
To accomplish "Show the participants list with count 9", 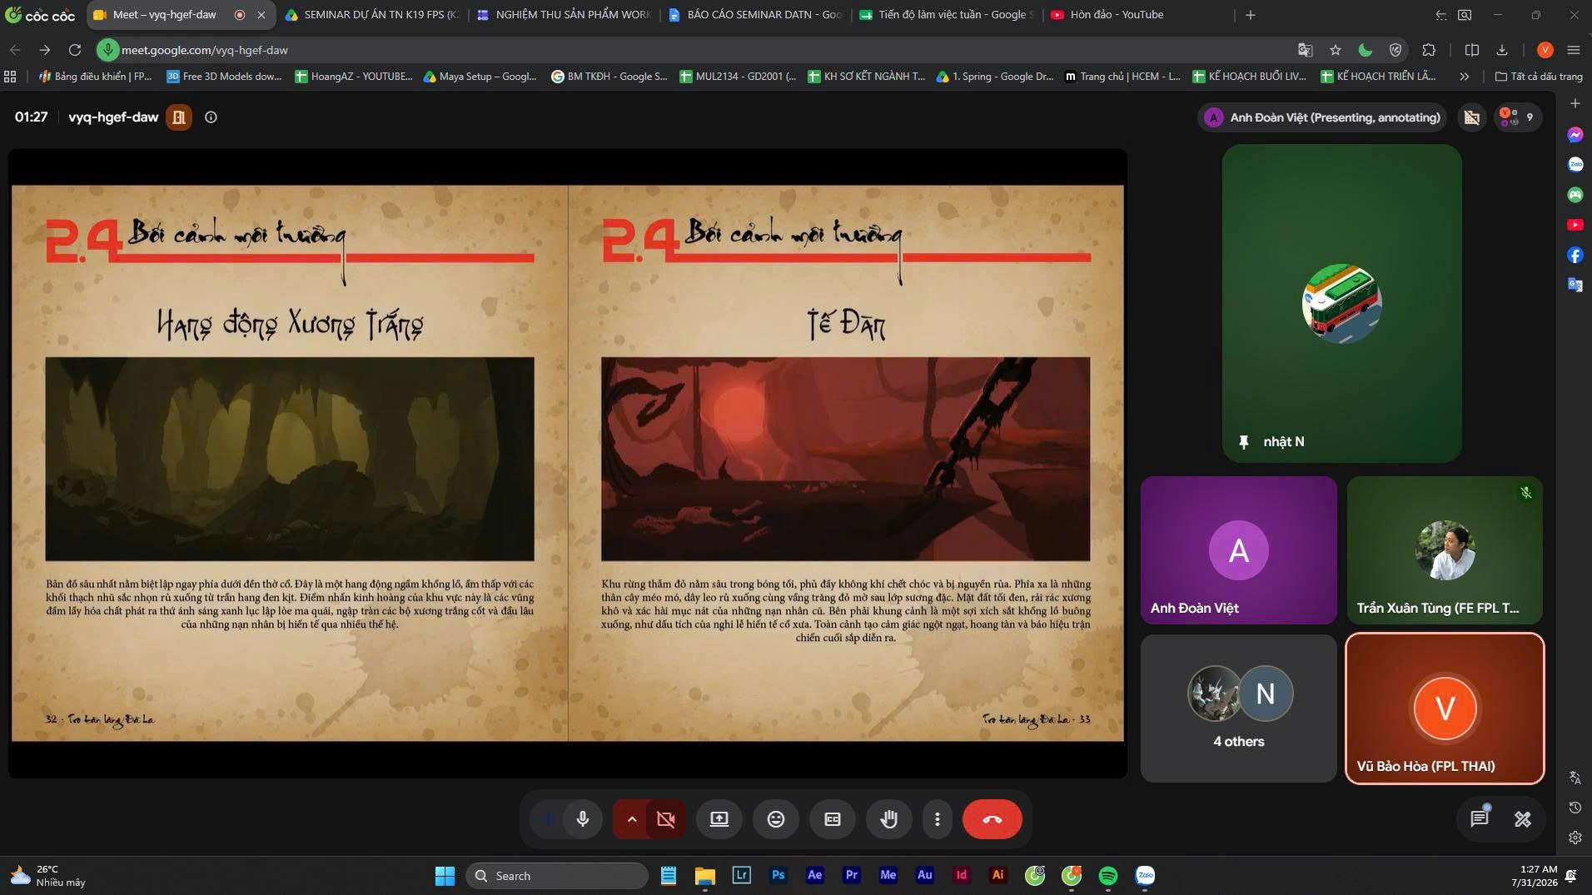I will 1518,117.
